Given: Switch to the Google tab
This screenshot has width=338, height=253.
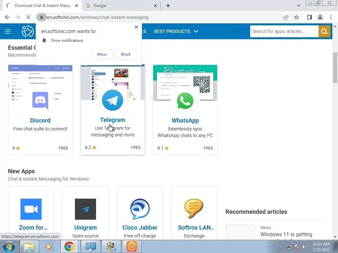Looking at the screenshot, I should tap(121, 6).
